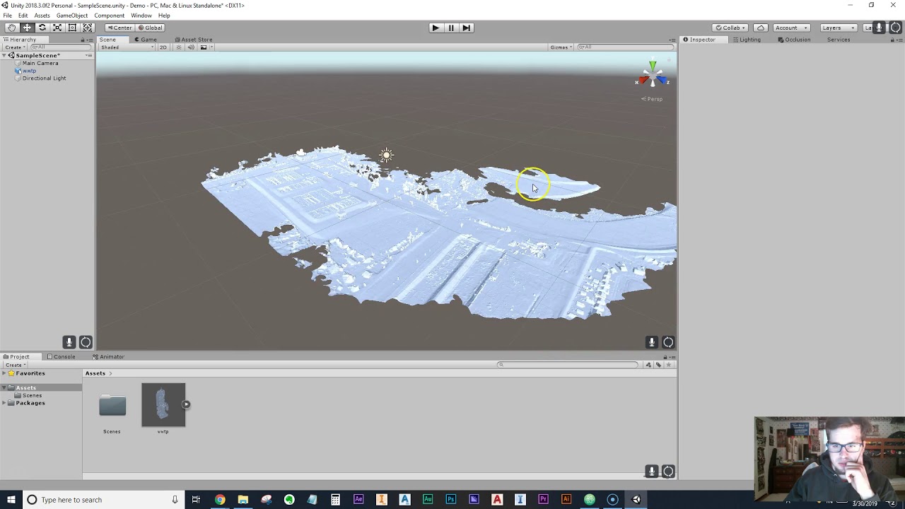The width and height of the screenshot is (905, 509).
Task: Open the cloud Services button
Action: [761, 28]
